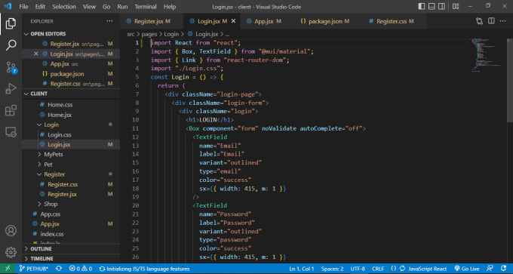Close the Login.jsx editor tab
This screenshot has width=513, height=274.
pos(233,21)
